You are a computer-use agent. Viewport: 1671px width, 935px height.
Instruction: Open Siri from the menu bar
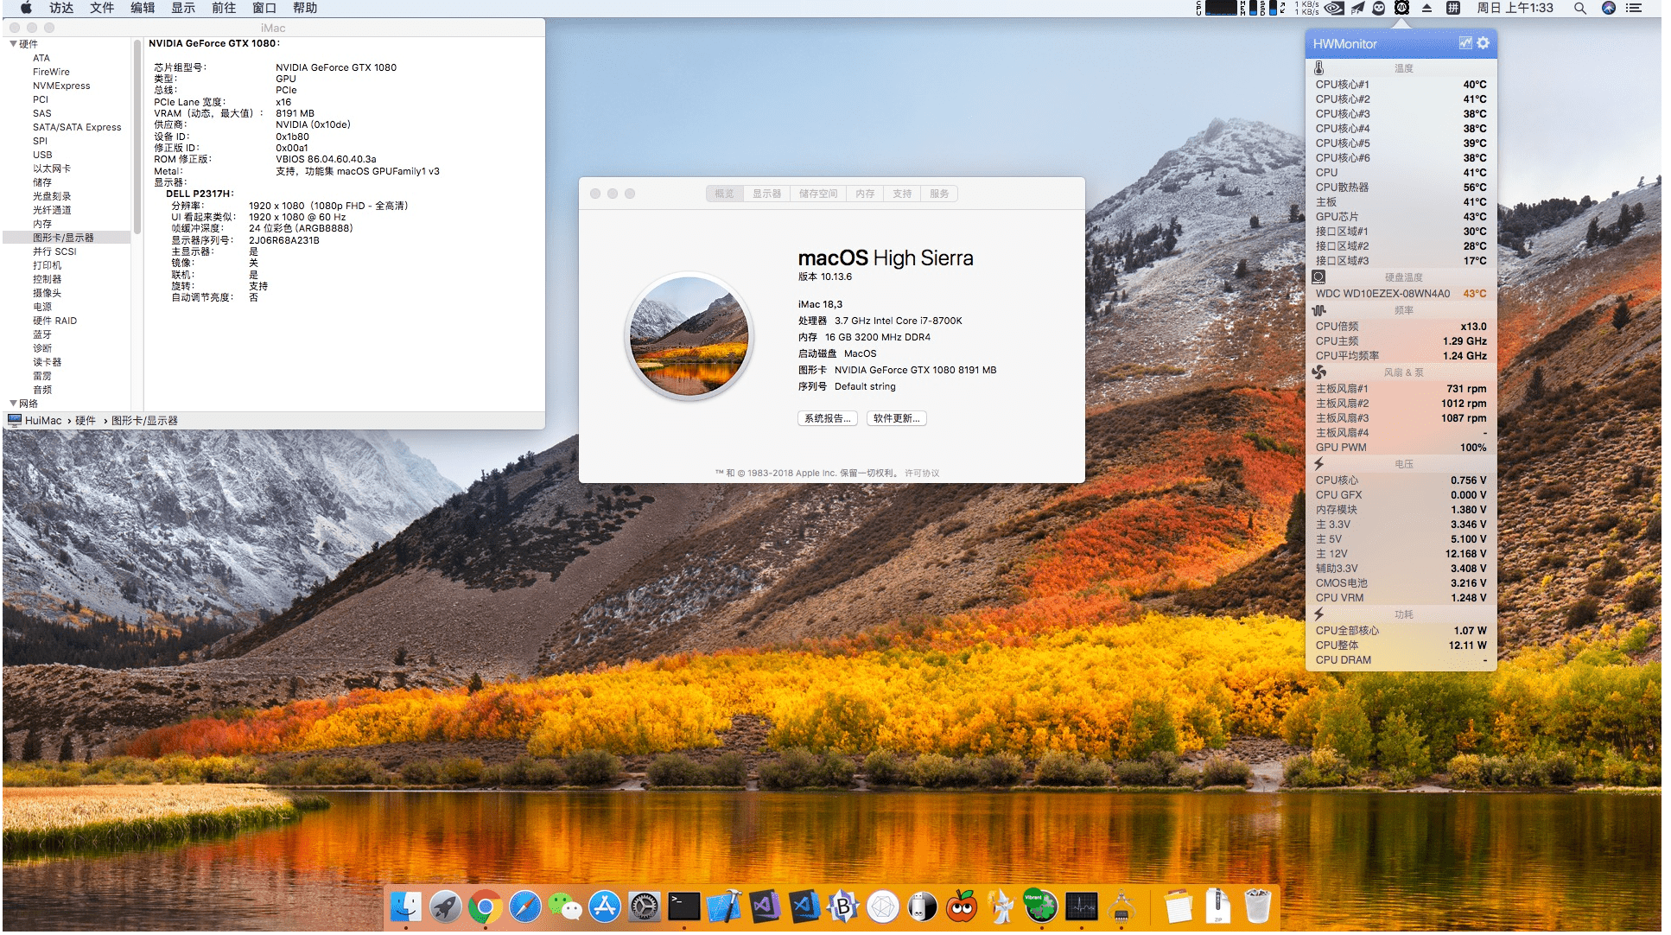1608,8
